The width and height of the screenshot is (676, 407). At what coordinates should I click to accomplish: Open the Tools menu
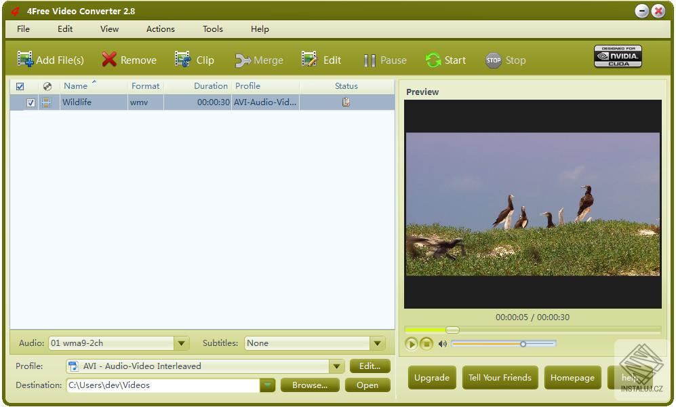212,28
